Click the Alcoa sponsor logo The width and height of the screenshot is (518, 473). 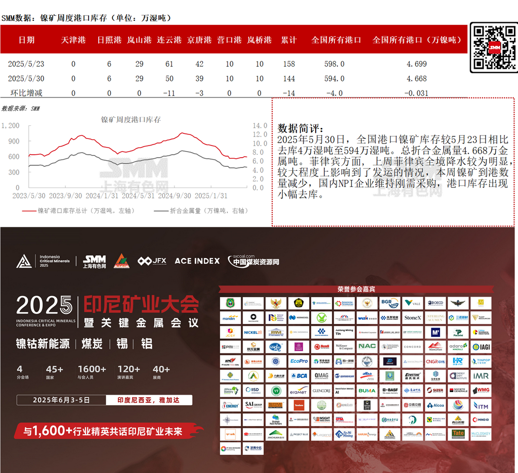coord(436,405)
